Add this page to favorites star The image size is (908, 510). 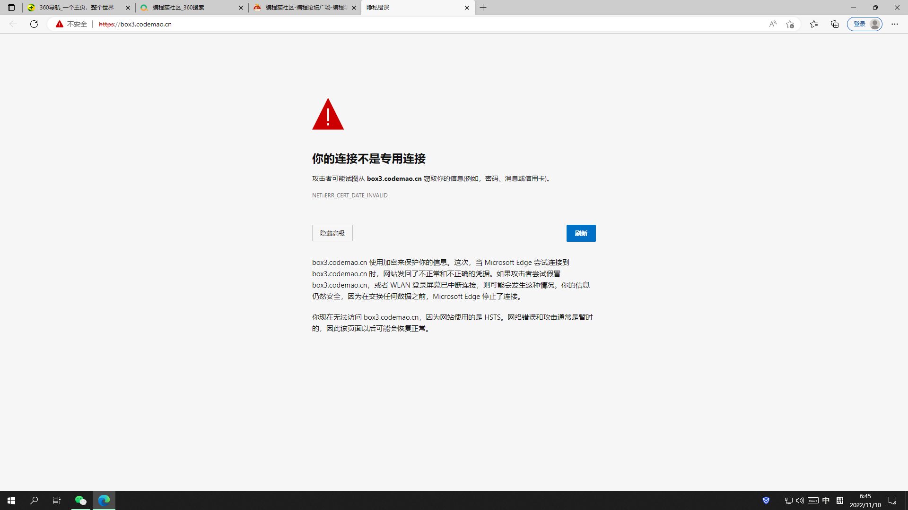point(790,24)
